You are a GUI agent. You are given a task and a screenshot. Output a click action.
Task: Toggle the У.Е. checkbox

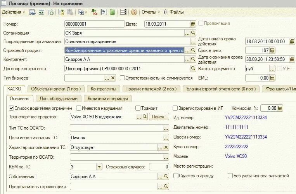(x=279, y=69)
